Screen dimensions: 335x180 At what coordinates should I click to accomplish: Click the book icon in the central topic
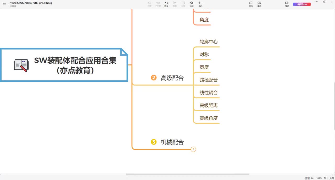pos(21,65)
